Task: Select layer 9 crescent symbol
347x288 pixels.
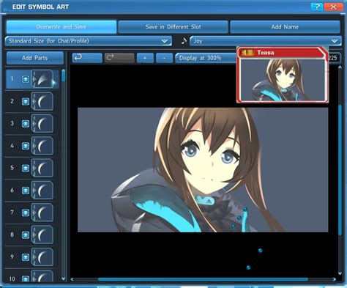Action: pyautogui.click(x=43, y=257)
